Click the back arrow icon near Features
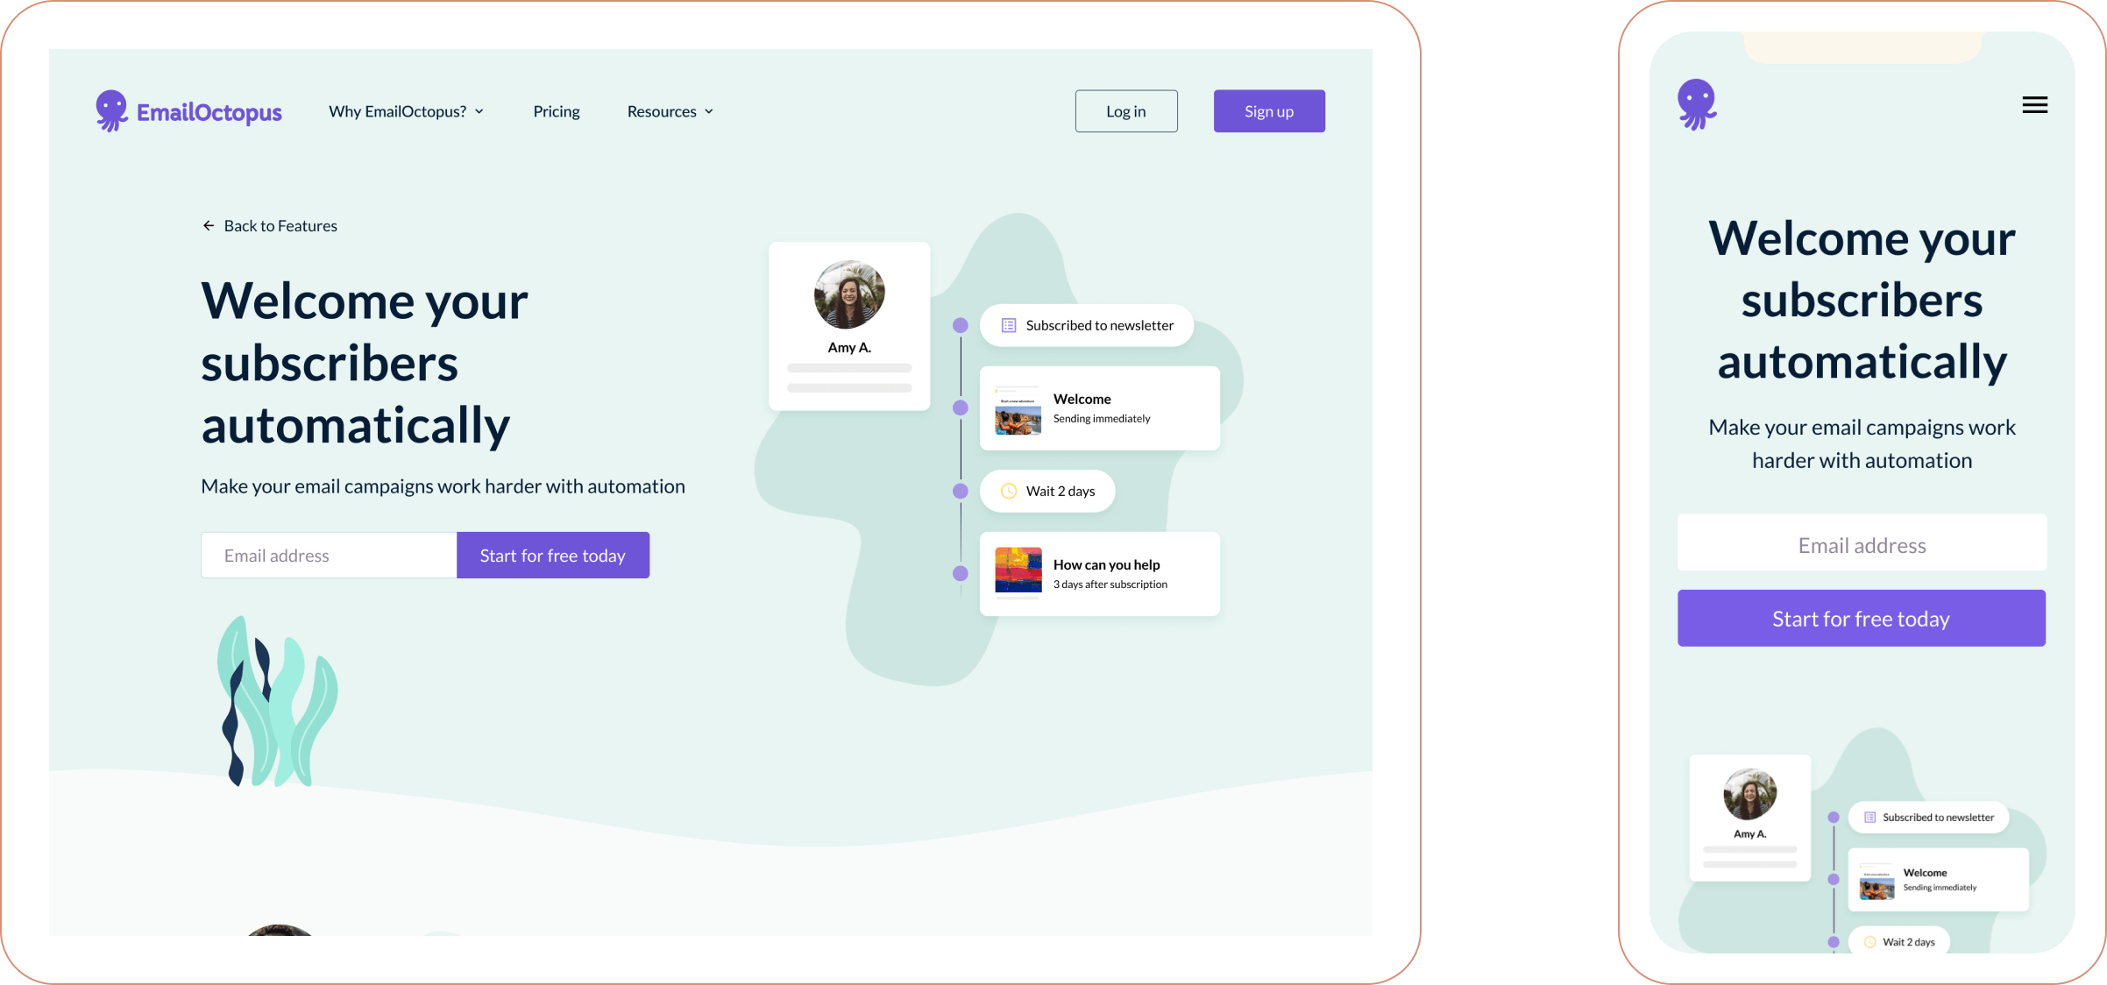This screenshot has height=985, width=2107. [209, 224]
